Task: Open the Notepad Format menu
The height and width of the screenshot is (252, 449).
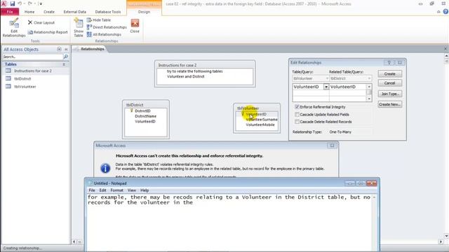Action: [x=116, y=190]
